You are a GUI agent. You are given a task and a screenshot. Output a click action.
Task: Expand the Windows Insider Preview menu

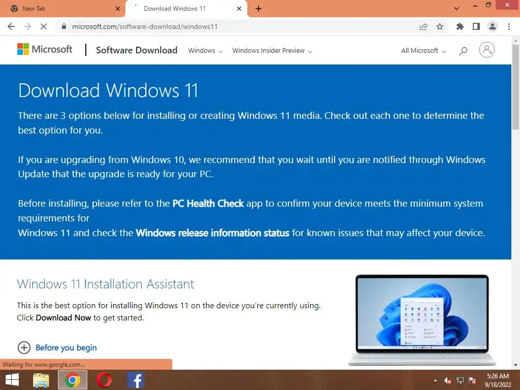tap(272, 51)
